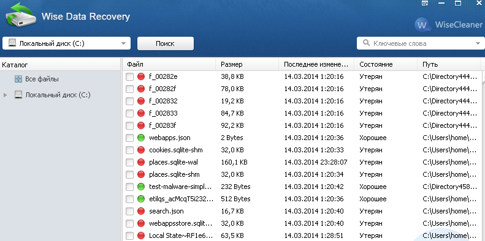Screen dimensions: 485x241
Task: Click size value 84,7 KB
Action: pyautogui.click(x=232, y=113)
